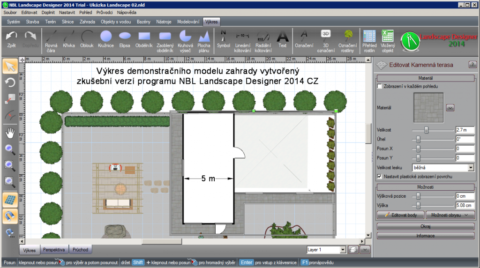Toggle the magnet snap button
The image size is (480, 268).
coord(10,216)
